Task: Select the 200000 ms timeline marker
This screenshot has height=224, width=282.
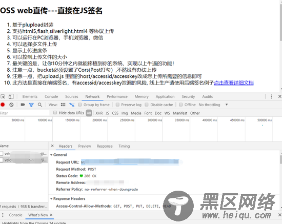Action: pos(99,120)
